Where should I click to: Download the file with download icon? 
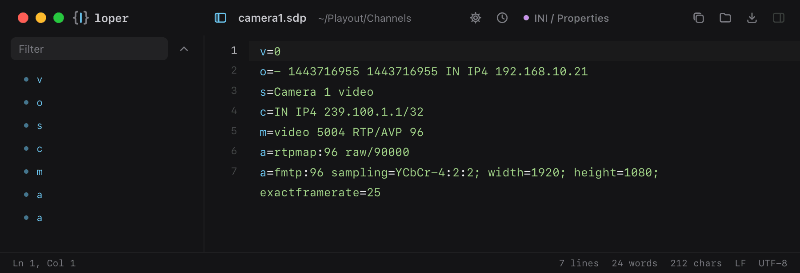(x=752, y=18)
